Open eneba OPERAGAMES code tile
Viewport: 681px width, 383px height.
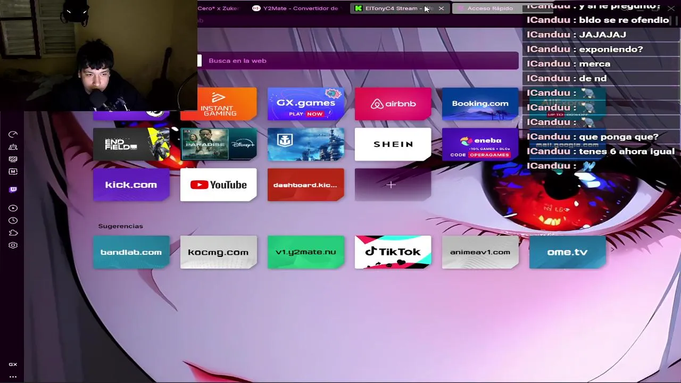click(480, 144)
